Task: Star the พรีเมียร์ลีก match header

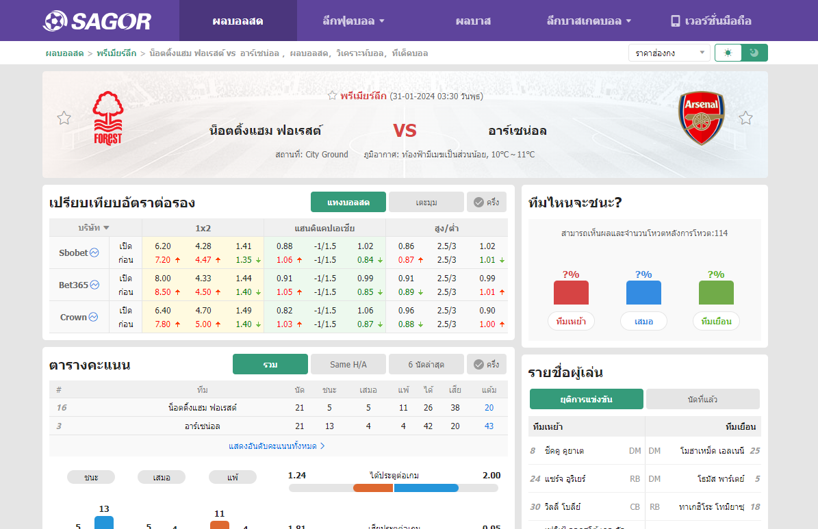Action: pyautogui.click(x=332, y=96)
